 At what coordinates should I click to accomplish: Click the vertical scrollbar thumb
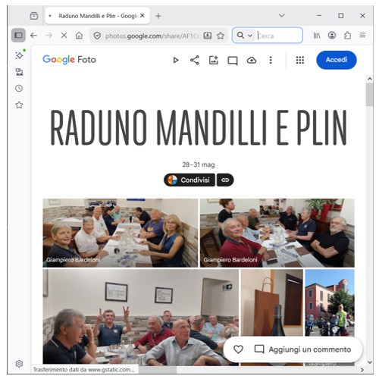pos(370,95)
